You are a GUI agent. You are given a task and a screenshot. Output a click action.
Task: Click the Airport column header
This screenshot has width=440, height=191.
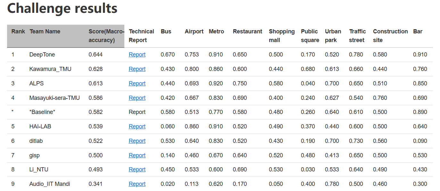pyautogui.click(x=194, y=31)
